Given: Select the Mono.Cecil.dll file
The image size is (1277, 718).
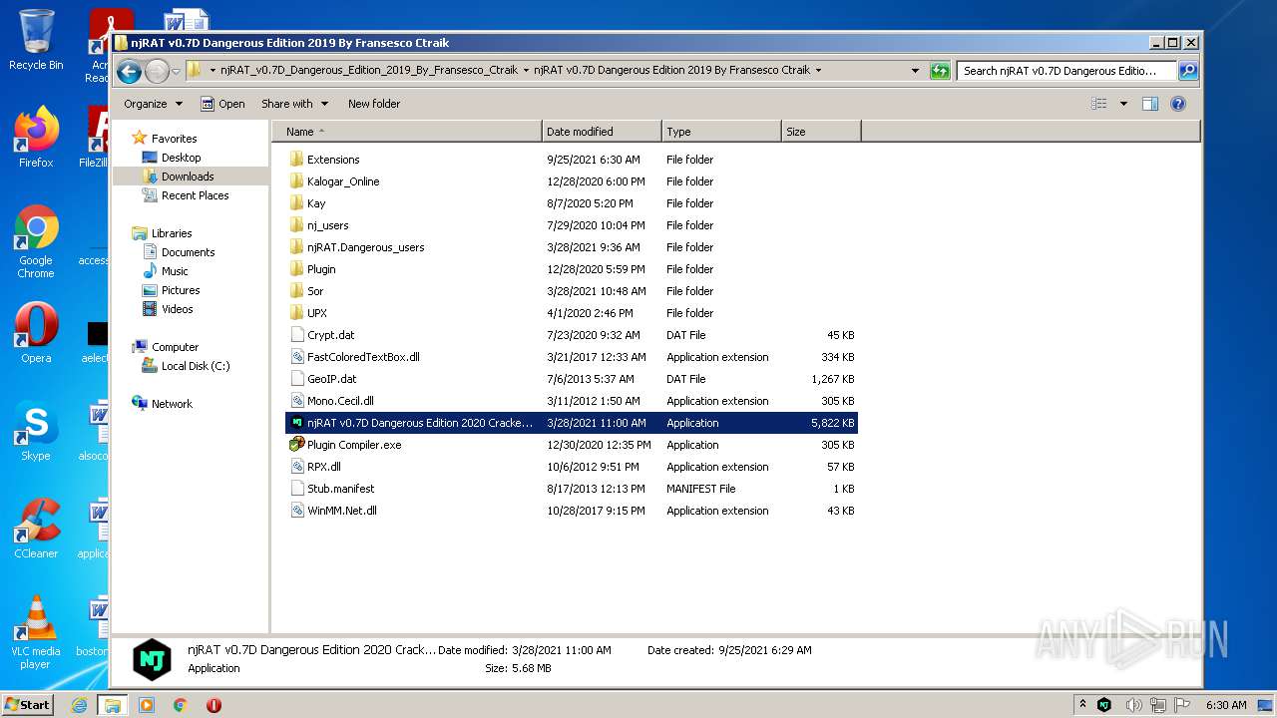Looking at the screenshot, I should point(571,401).
